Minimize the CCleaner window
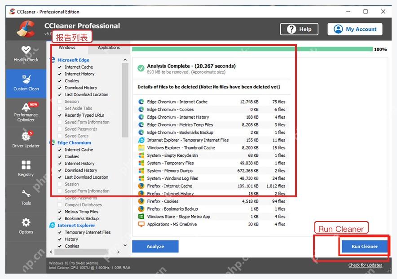The image size is (397, 279). point(348,12)
